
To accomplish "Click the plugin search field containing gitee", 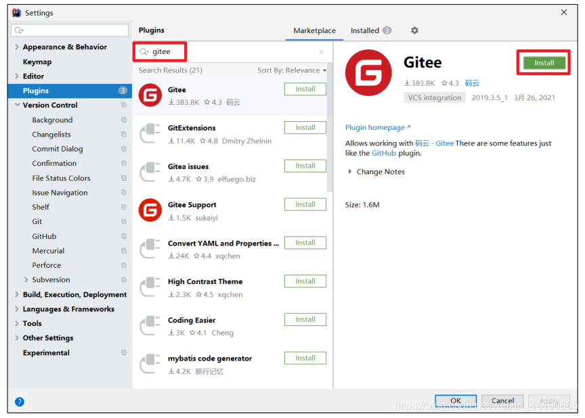I will pos(232,52).
